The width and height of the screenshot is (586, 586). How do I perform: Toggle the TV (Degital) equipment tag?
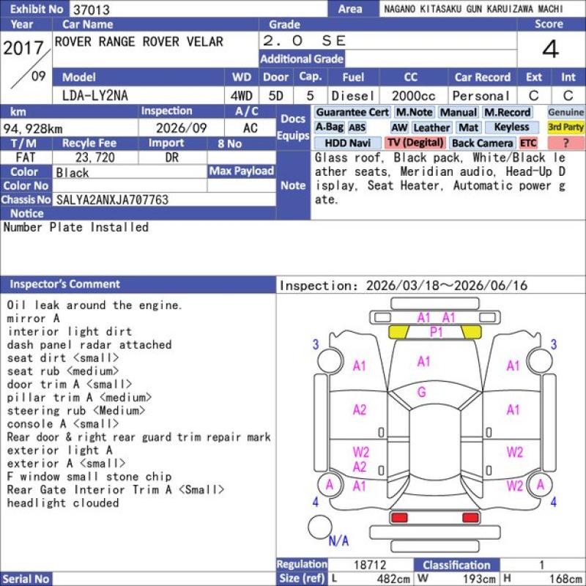[415, 143]
